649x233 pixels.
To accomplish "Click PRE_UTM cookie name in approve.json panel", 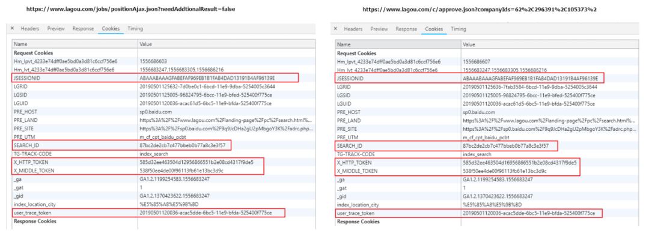I will (x=348, y=138).
